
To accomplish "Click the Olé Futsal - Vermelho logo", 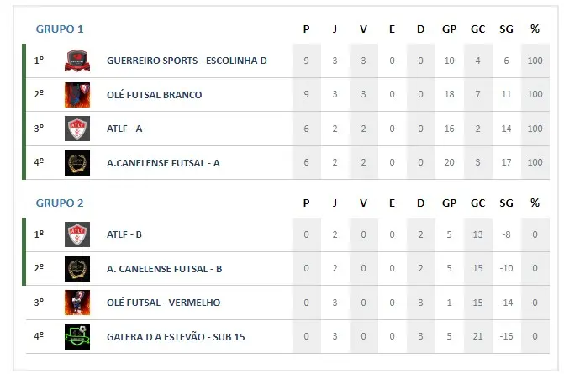I will [x=77, y=303].
